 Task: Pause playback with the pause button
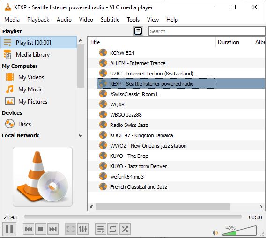[x=9, y=229]
